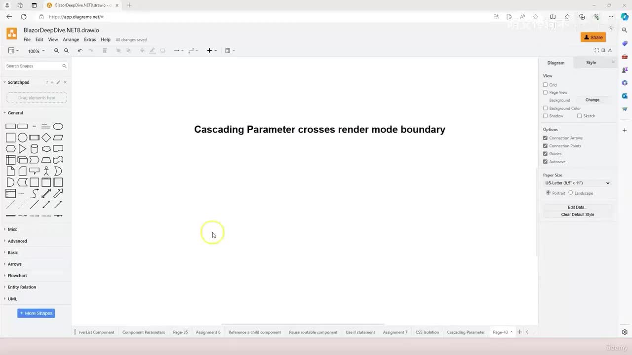Image resolution: width=632 pixels, height=355 pixels.
Task: Toggle the format panel icon
Action: 603,50
